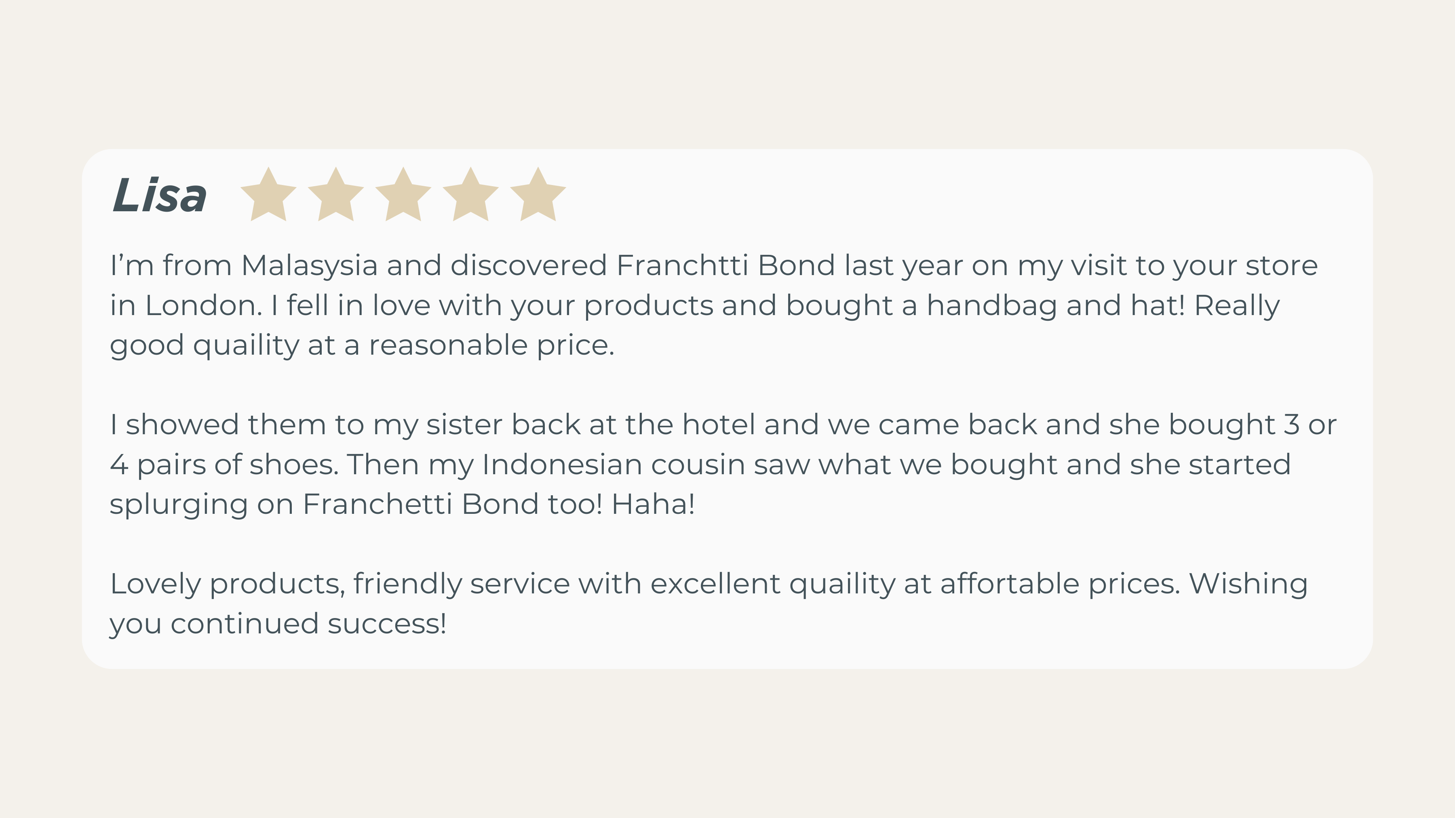Click the first star in the rating
This screenshot has width=1455, height=818.
pyautogui.click(x=268, y=196)
